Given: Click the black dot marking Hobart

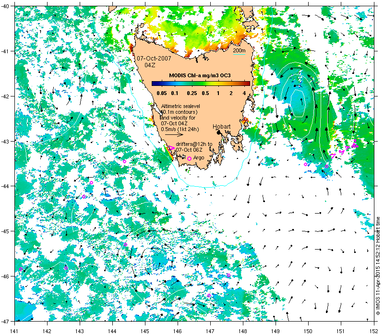Looking at the screenshot, I should (x=219, y=132).
